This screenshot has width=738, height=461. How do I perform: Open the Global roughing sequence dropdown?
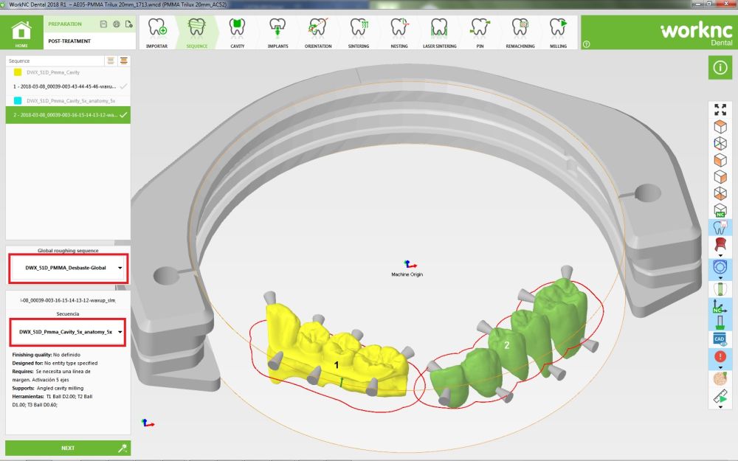click(x=68, y=268)
